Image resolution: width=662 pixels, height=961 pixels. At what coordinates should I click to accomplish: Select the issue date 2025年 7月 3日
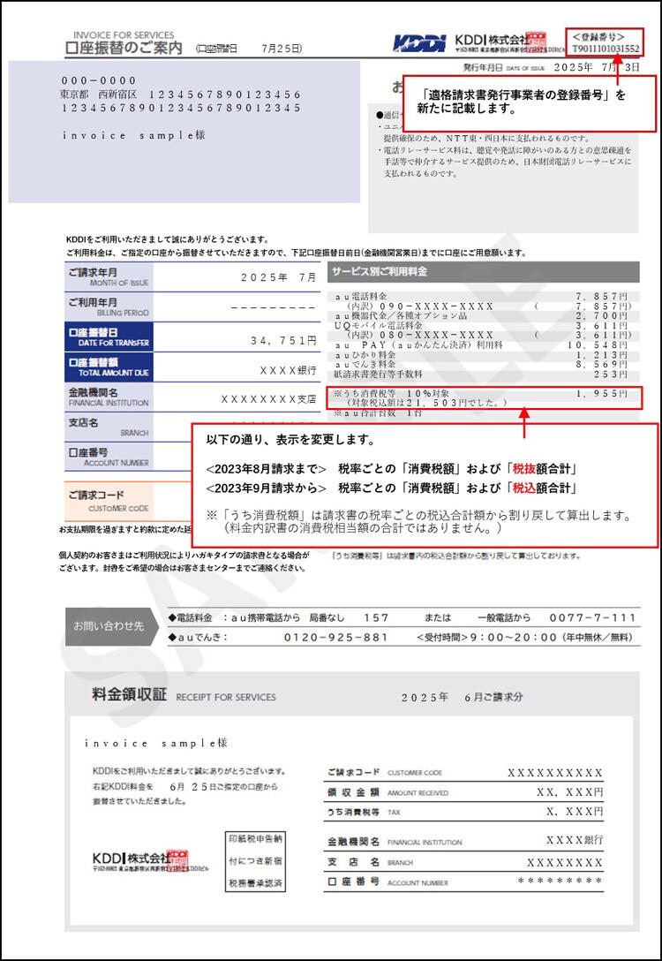pyautogui.click(x=597, y=67)
